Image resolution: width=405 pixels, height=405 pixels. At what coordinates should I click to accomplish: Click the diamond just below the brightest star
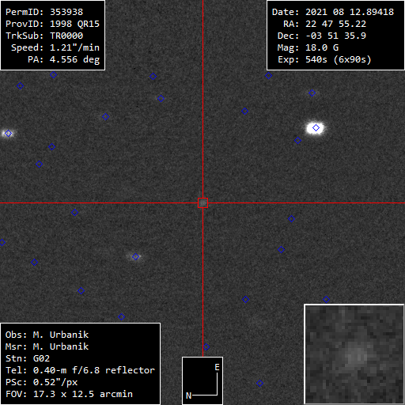[297, 141]
